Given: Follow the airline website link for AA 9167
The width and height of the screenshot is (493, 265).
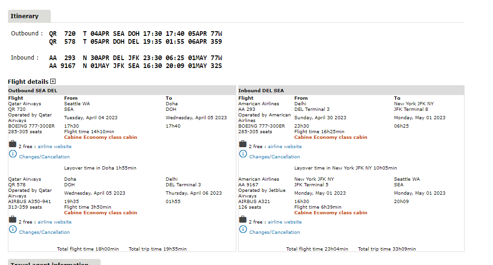Looking at the screenshot, I should point(285,222).
